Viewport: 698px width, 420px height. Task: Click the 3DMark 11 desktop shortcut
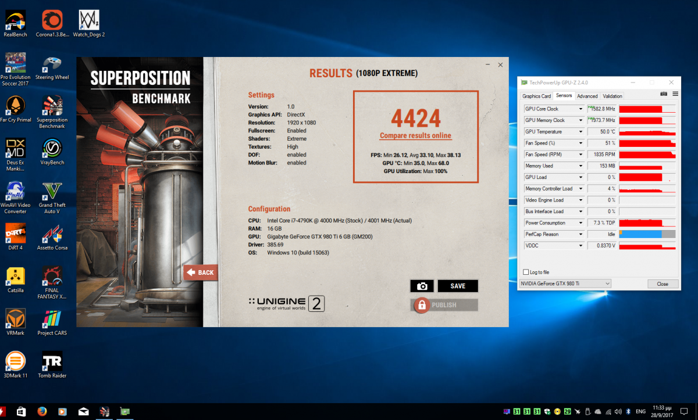coord(15,365)
